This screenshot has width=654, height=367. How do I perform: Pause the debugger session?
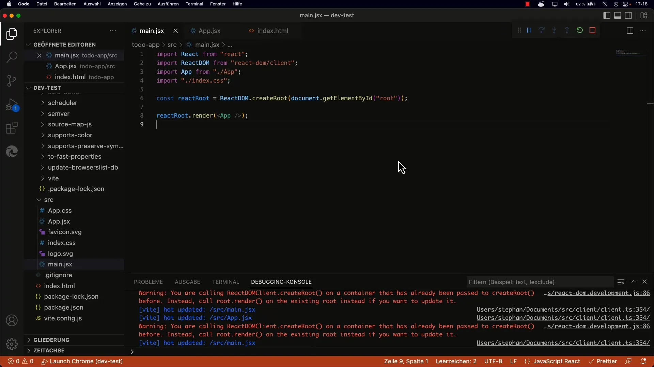click(529, 30)
